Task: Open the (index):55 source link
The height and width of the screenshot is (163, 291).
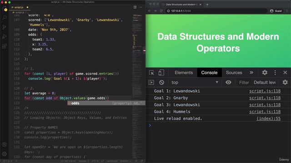Action: (269, 119)
